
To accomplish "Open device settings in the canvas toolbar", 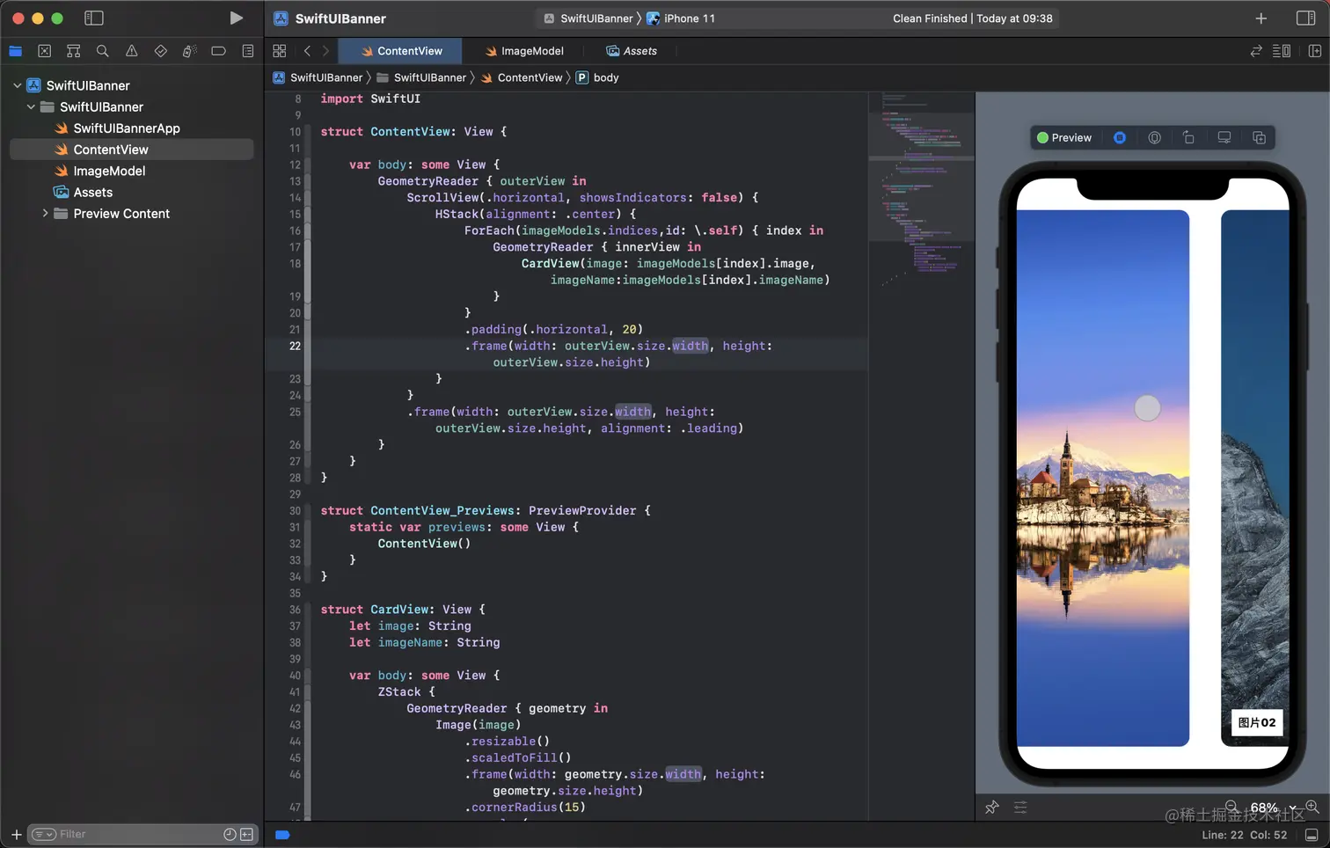I will 1188,137.
